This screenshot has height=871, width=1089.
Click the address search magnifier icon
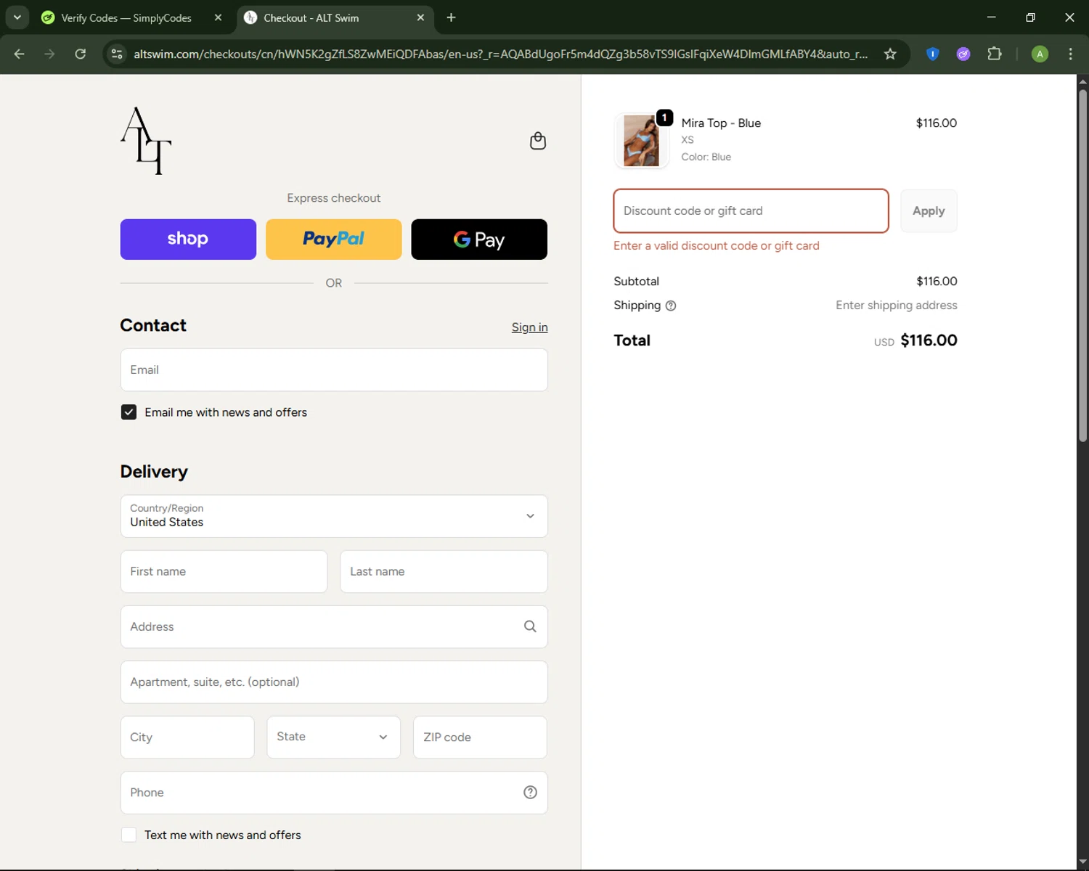pos(530,626)
